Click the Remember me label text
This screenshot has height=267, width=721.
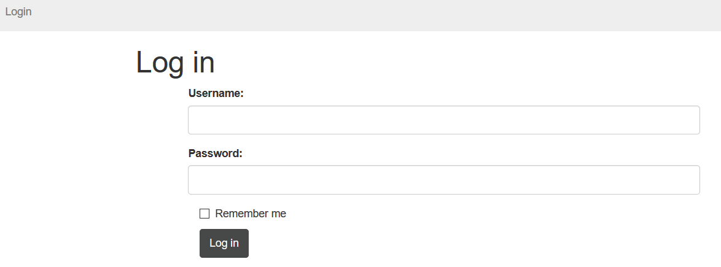coord(251,214)
